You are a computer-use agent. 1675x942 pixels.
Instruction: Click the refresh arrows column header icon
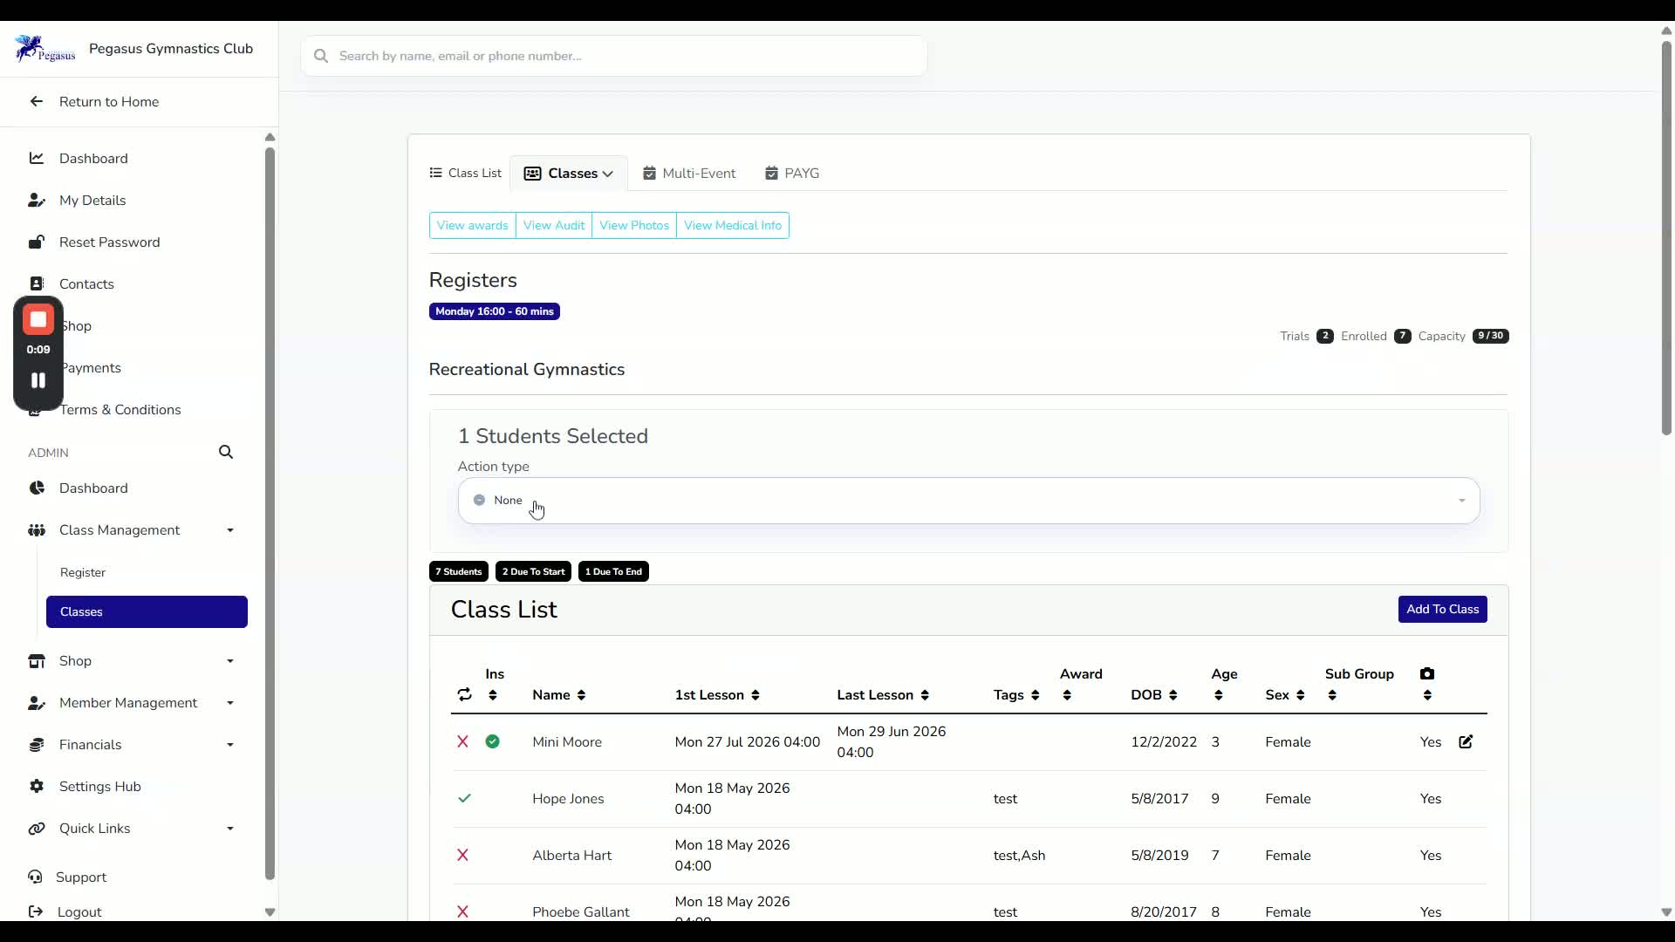464,695
